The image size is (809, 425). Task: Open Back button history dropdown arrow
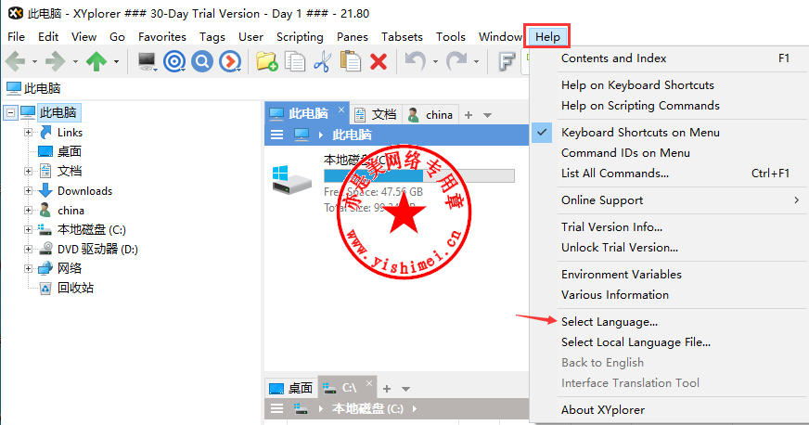click(x=34, y=62)
